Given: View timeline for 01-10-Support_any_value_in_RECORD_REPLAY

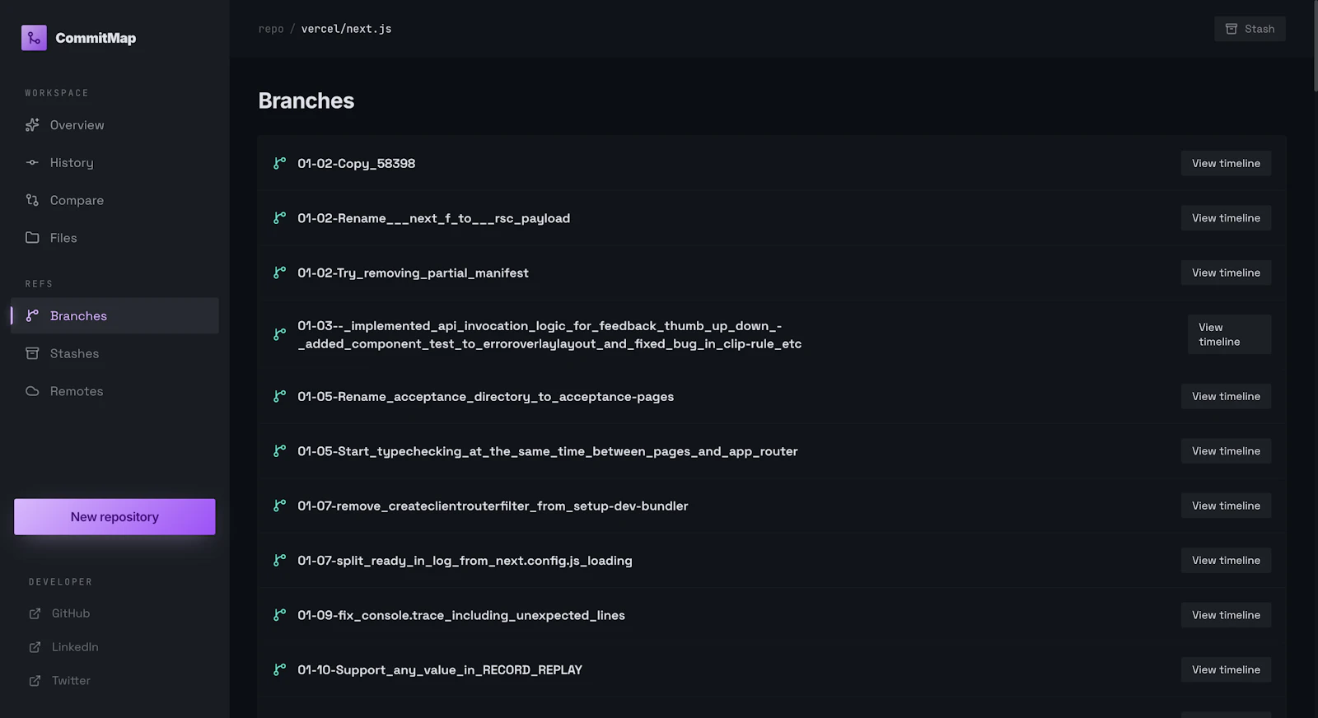Looking at the screenshot, I should pyautogui.click(x=1226, y=669).
